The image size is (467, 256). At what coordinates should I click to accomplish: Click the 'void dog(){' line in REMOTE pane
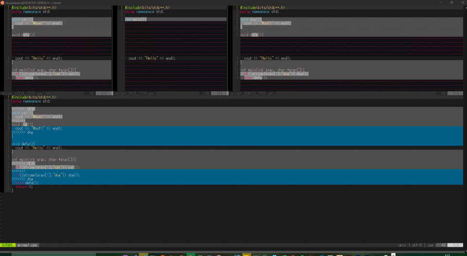point(251,19)
